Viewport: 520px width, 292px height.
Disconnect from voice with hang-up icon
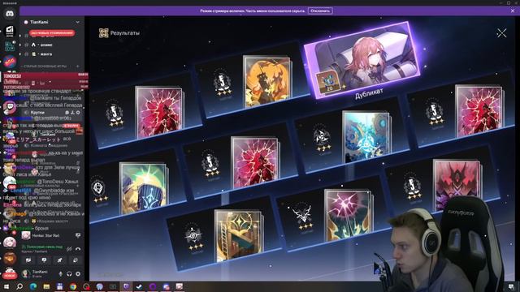tap(78, 249)
